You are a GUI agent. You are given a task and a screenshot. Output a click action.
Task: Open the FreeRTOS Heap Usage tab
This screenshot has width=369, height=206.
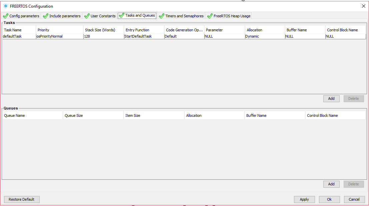(x=229, y=16)
